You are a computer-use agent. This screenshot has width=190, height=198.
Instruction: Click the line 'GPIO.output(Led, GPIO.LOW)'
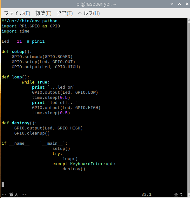pyautogui.click(x=65, y=92)
